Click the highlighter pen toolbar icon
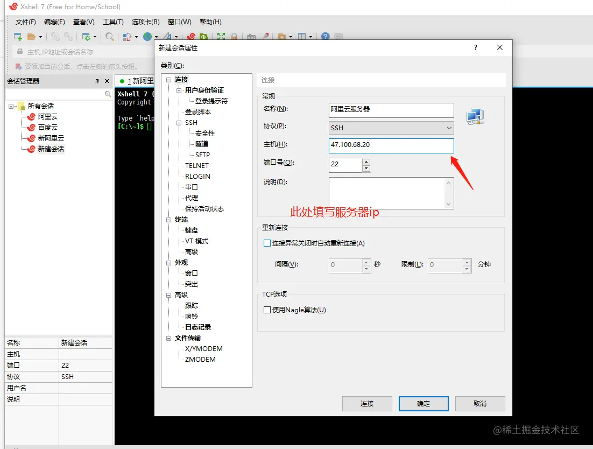Image resolution: width=593 pixels, height=449 pixels. 265,37
